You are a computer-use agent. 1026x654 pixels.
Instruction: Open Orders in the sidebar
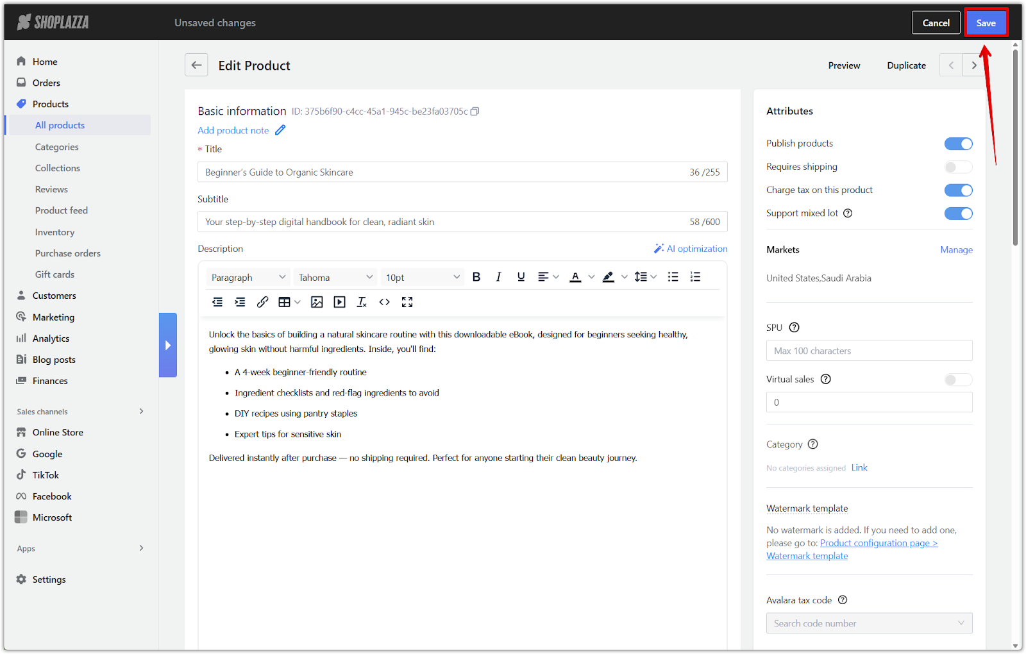click(x=46, y=83)
